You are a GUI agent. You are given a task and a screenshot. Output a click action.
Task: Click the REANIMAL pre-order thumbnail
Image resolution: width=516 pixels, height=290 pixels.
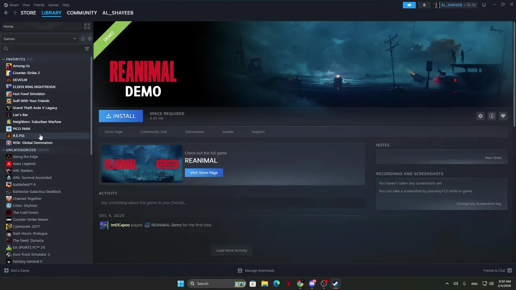pyautogui.click(x=141, y=164)
